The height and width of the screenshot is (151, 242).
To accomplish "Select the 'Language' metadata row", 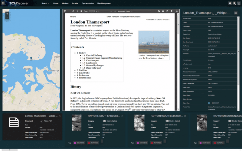I will click(210, 68).
